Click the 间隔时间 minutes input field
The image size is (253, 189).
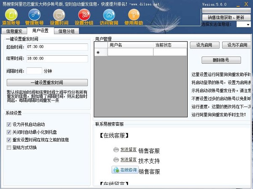tap(34, 71)
